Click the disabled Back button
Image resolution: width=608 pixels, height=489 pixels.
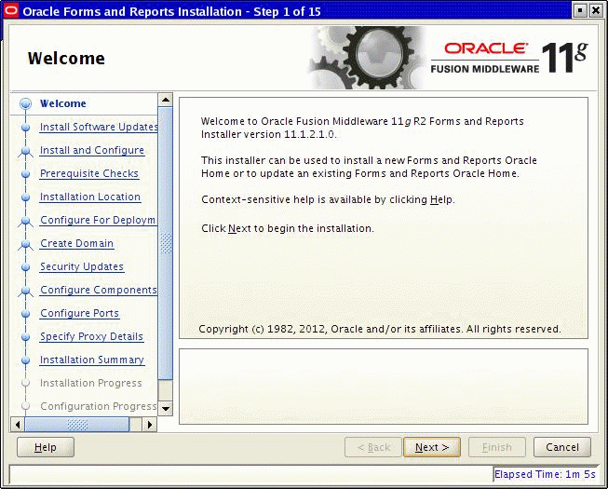tap(373, 447)
